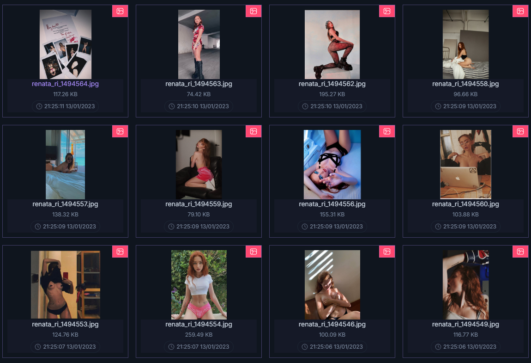Viewport: 531px width, 363px height.
Task: Click the renata_ri_1494554.jpg filename
Action: tap(199, 324)
